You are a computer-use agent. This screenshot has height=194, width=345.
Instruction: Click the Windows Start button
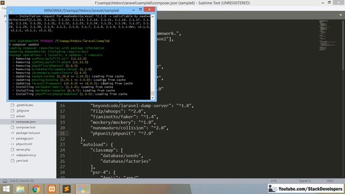tap(6, 189)
